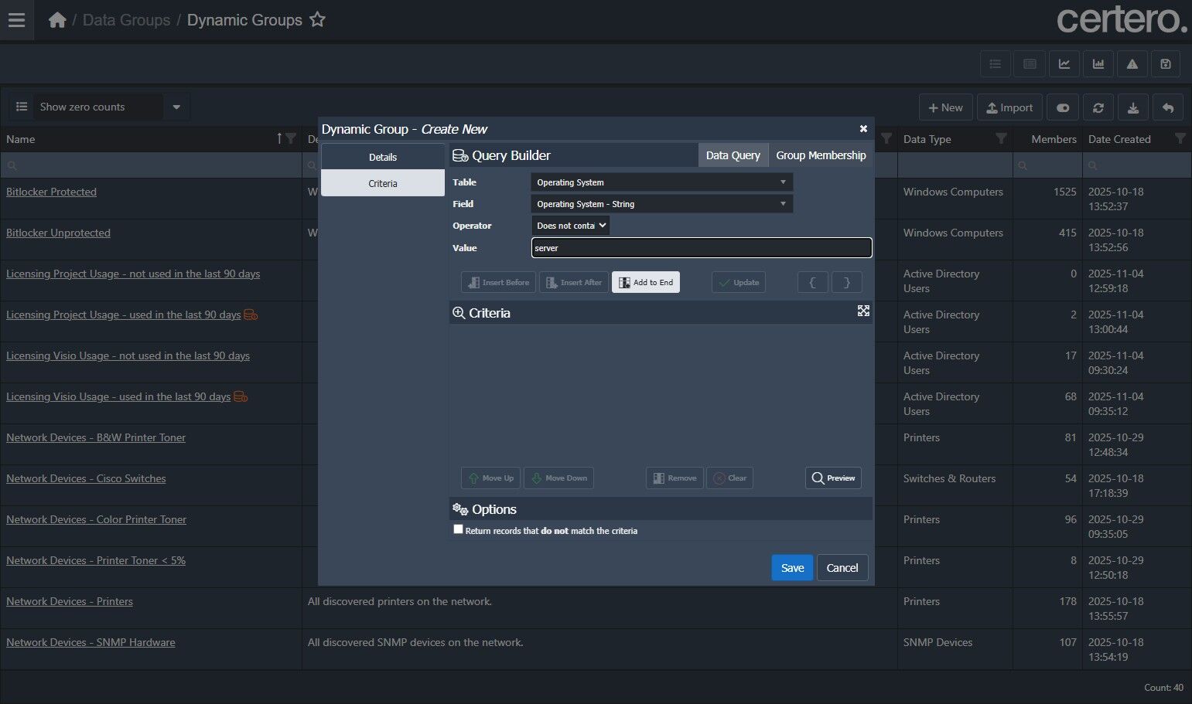Open the Operator dropdown
The image size is (1192, 704).
tap(571, 226)
